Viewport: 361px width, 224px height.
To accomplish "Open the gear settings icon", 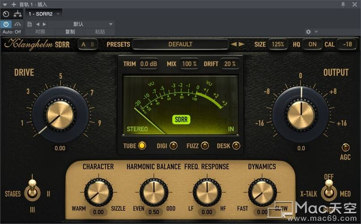I will (x=308, y=32).
